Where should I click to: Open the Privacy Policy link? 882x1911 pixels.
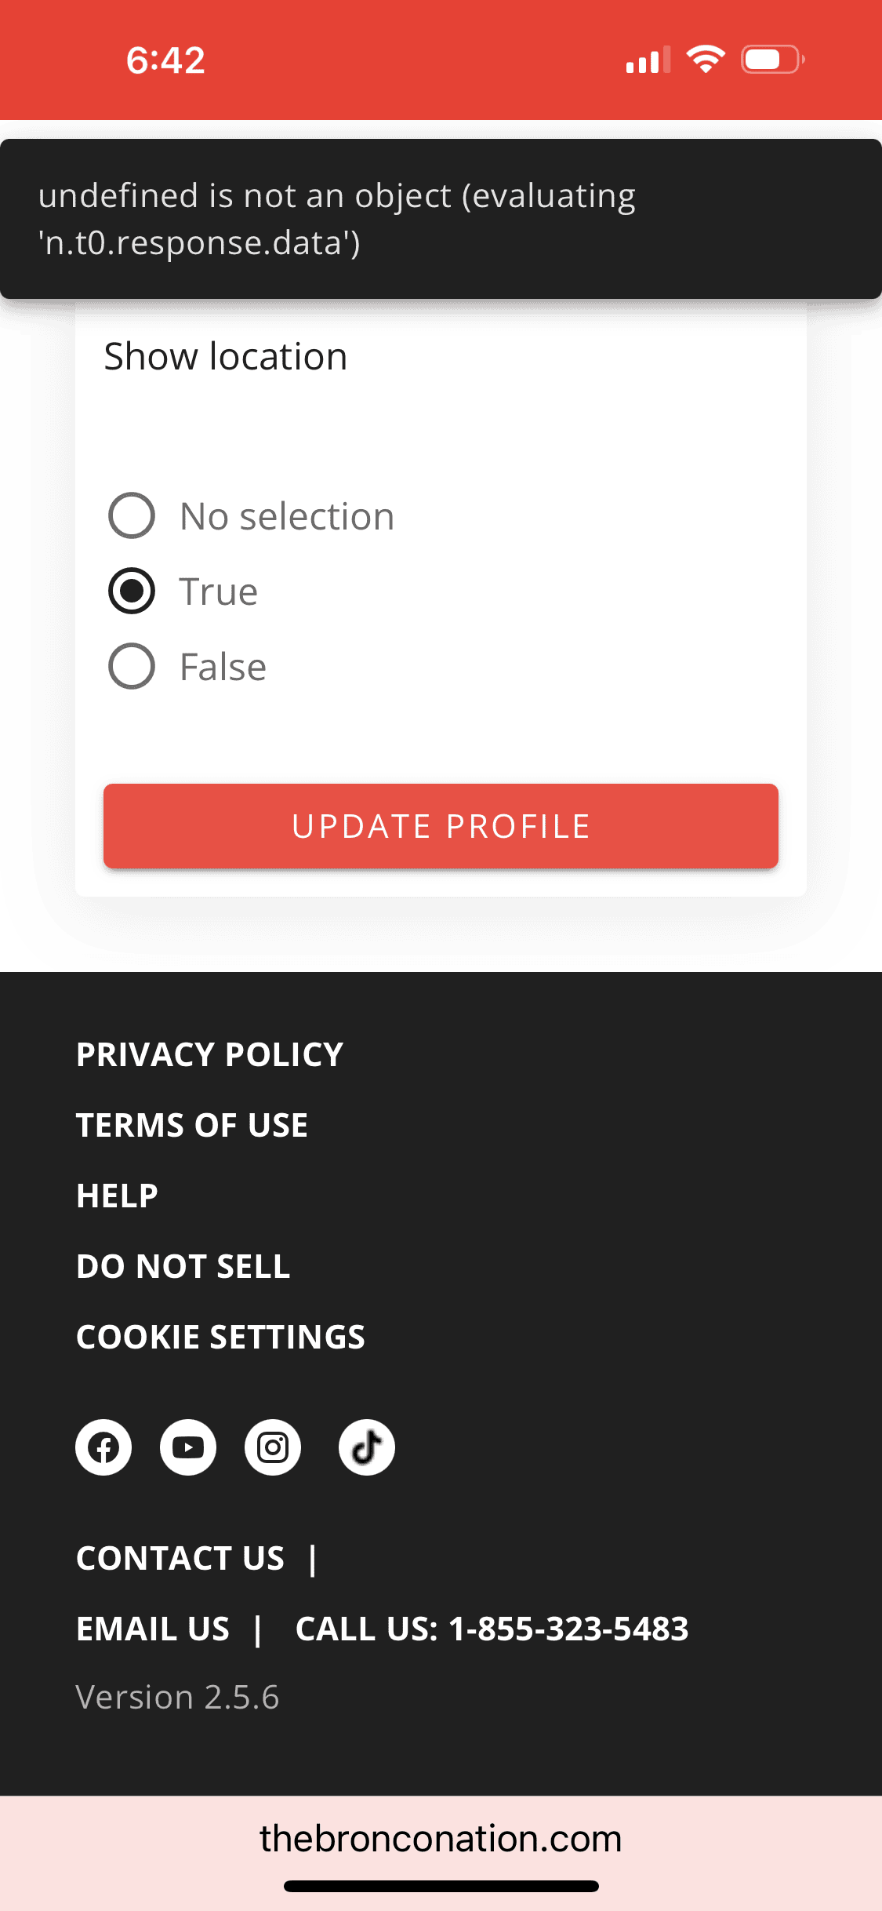tap(209, 1054)
